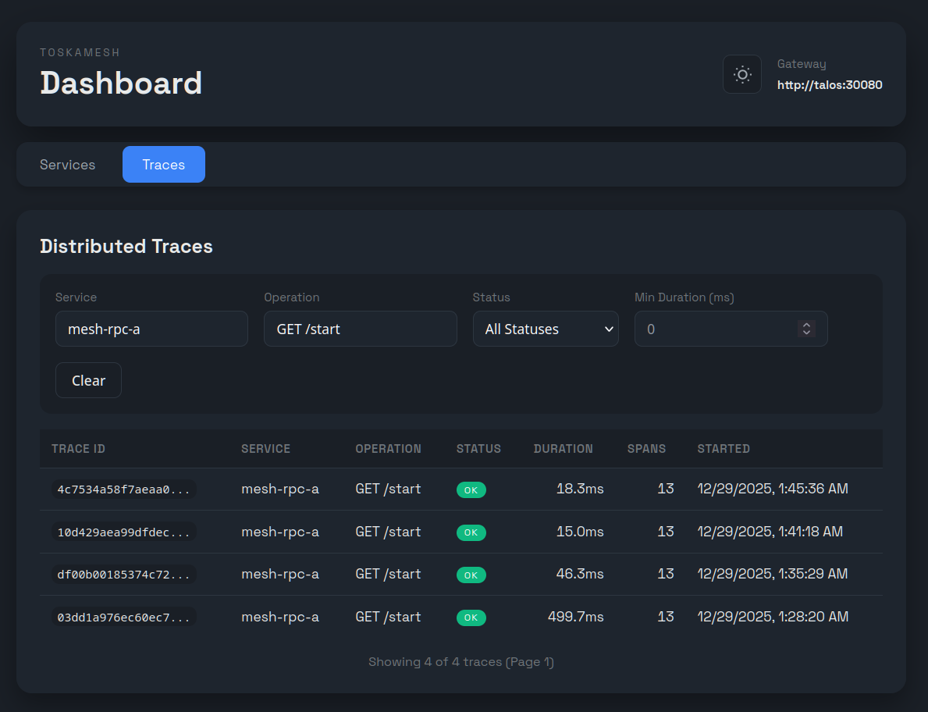Click the OK badge on the 46.3ms trace
This screenshot has width=928, height=712.
point(471,575)
